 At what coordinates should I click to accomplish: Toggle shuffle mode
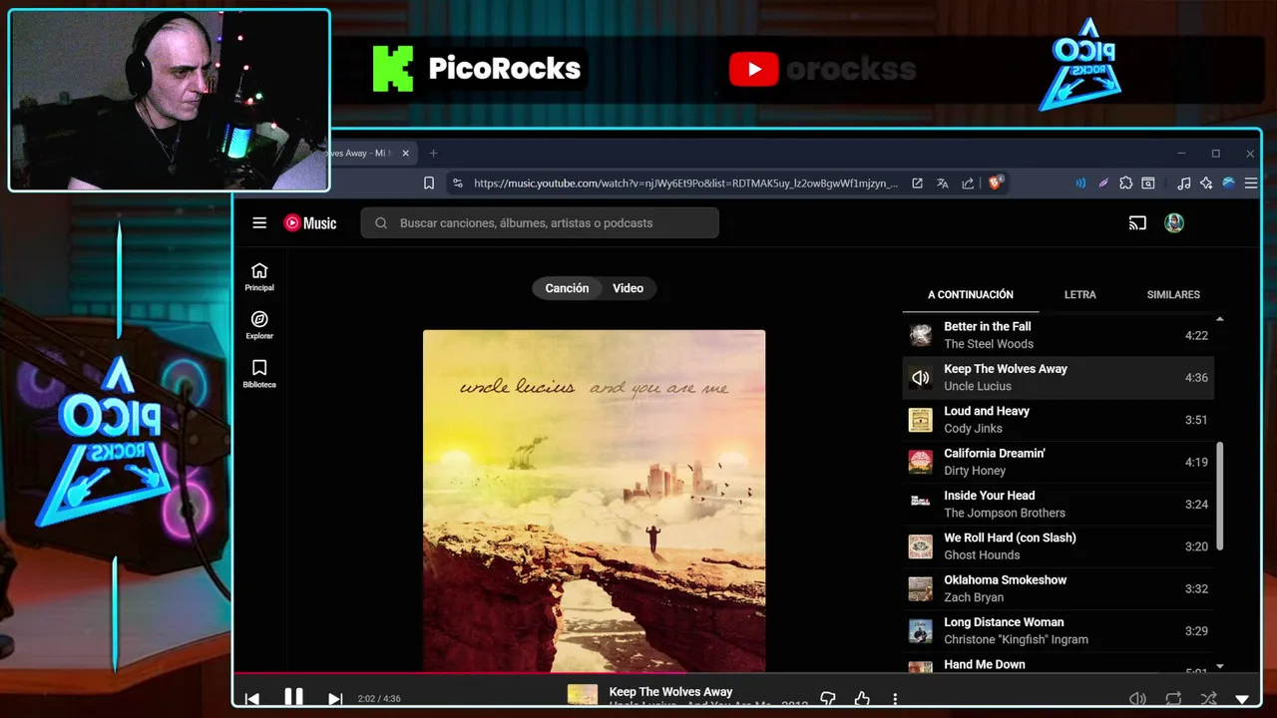click(1208, 699)
